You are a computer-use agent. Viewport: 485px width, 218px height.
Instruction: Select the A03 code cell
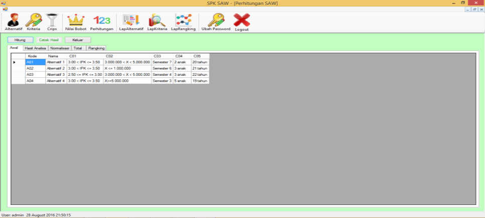click(x=35, y=74)
